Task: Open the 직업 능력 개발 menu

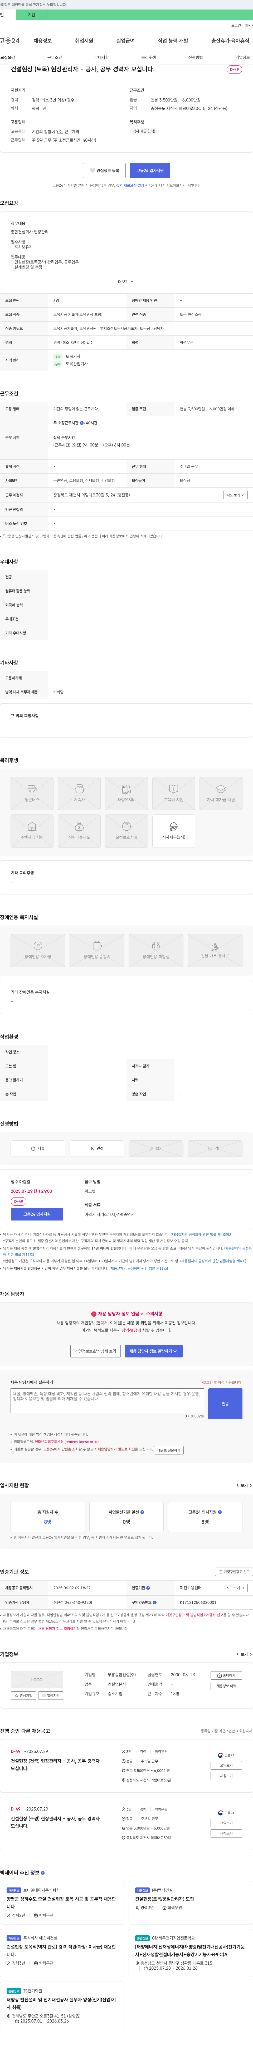Action: [x=173, y=41]
